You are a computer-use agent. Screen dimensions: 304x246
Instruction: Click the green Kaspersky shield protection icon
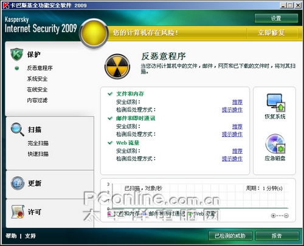16,54
